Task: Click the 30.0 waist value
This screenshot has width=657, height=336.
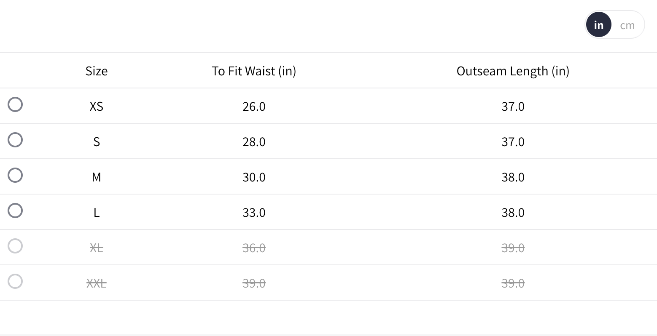Action: (x=254, y=177)
